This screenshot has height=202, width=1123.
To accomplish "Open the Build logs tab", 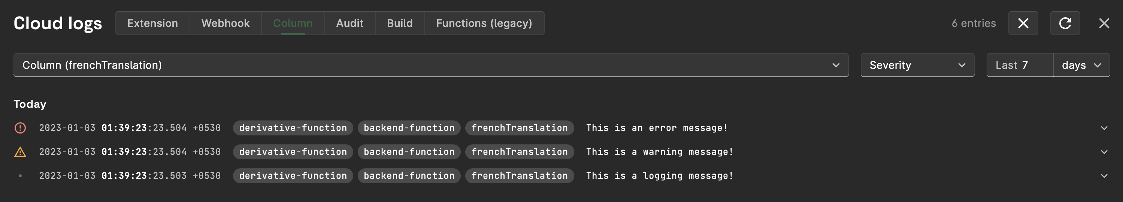I will (x=399, y=24).
